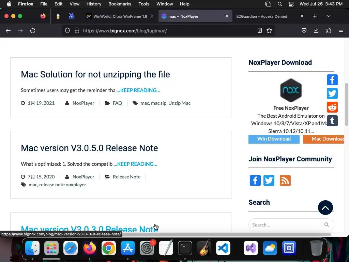Open NoxPlayer Community Twitter icon
Image resolution: width=349 pixels, height=262 pixels.
click(269, 180)
